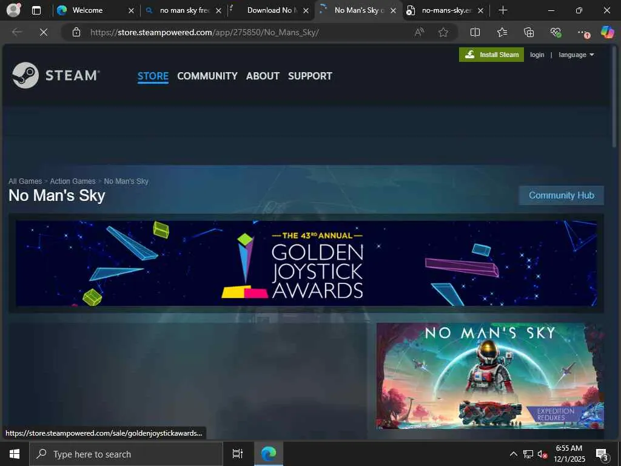Open the SUPPORT page on Steam
The height and width of the screenshot is (466, 621).
pos(310,76)
